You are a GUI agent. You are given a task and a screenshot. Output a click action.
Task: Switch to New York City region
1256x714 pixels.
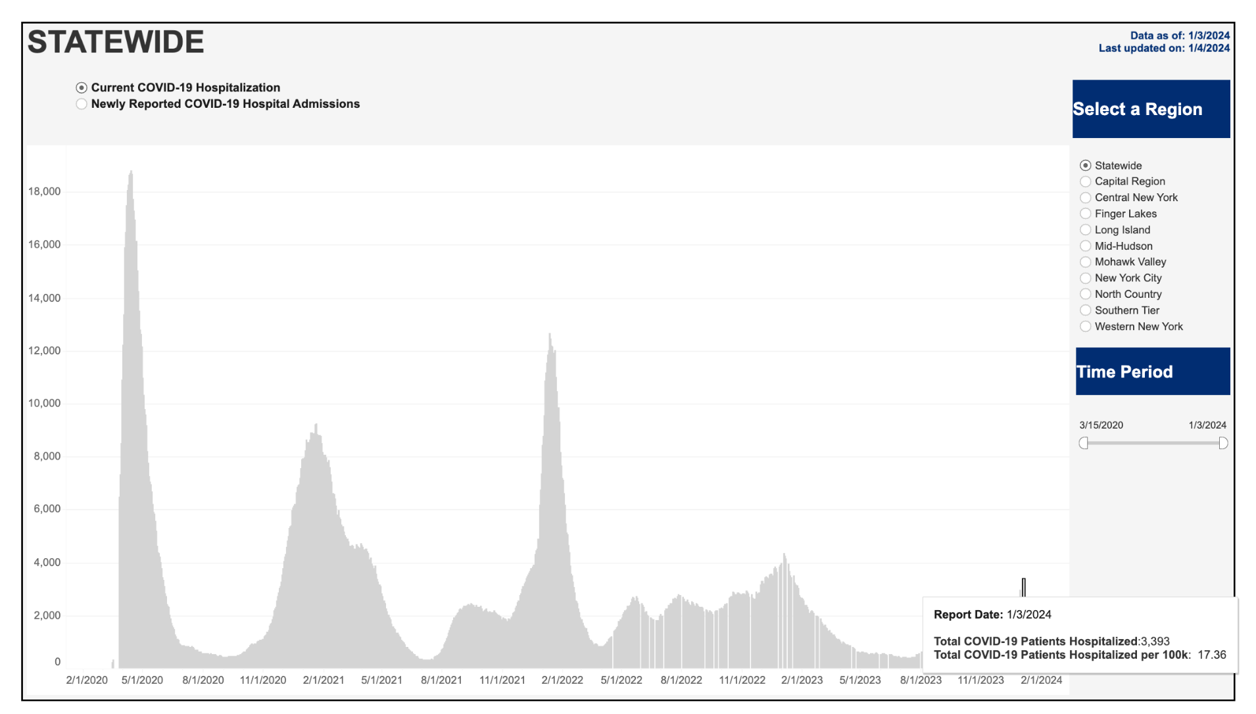(1085, 279)
